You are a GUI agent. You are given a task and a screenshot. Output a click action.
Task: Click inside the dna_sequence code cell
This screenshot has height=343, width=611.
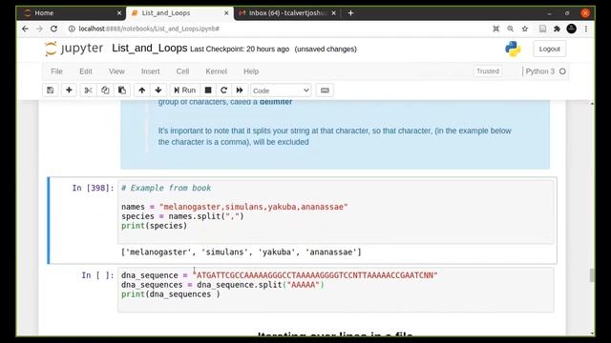335,290
